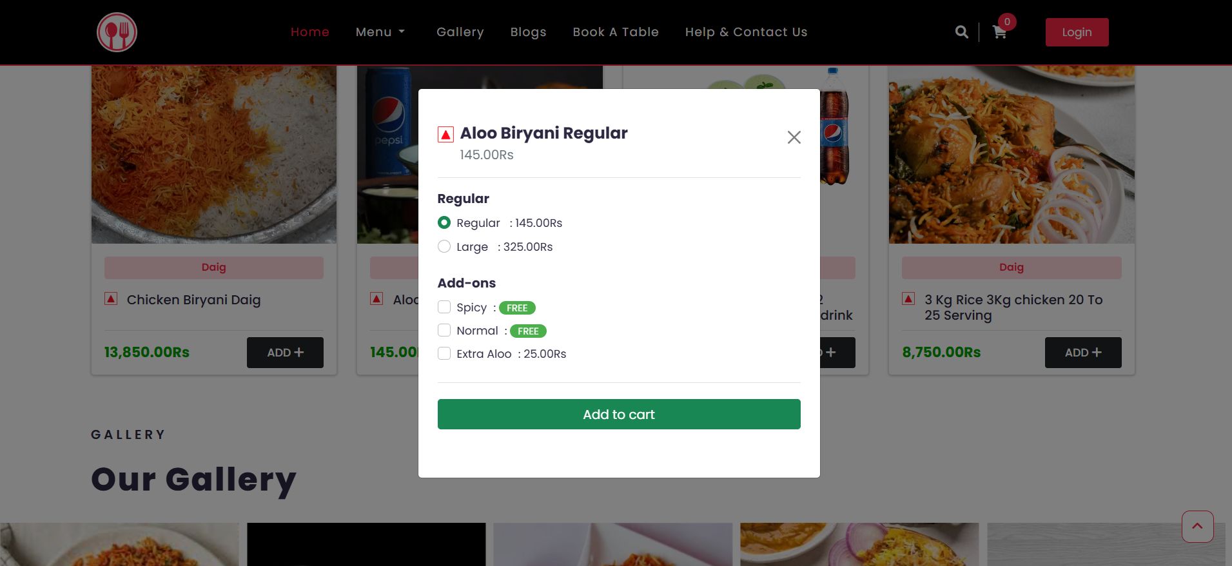1232x566 pixels.
Task: Open the search icon in header
Action: pyautogui.click(x=961, y=32)
